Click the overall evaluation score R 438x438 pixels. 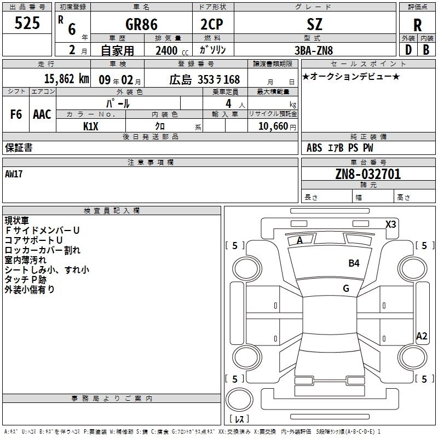[x=417, y=25]
